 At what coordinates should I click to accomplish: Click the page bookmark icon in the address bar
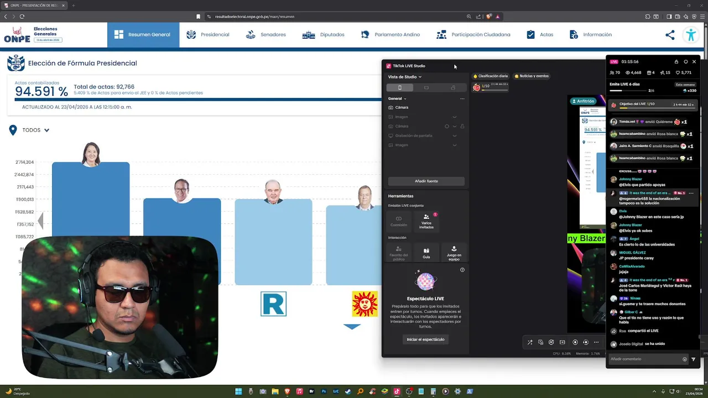(x=198, y=17)
